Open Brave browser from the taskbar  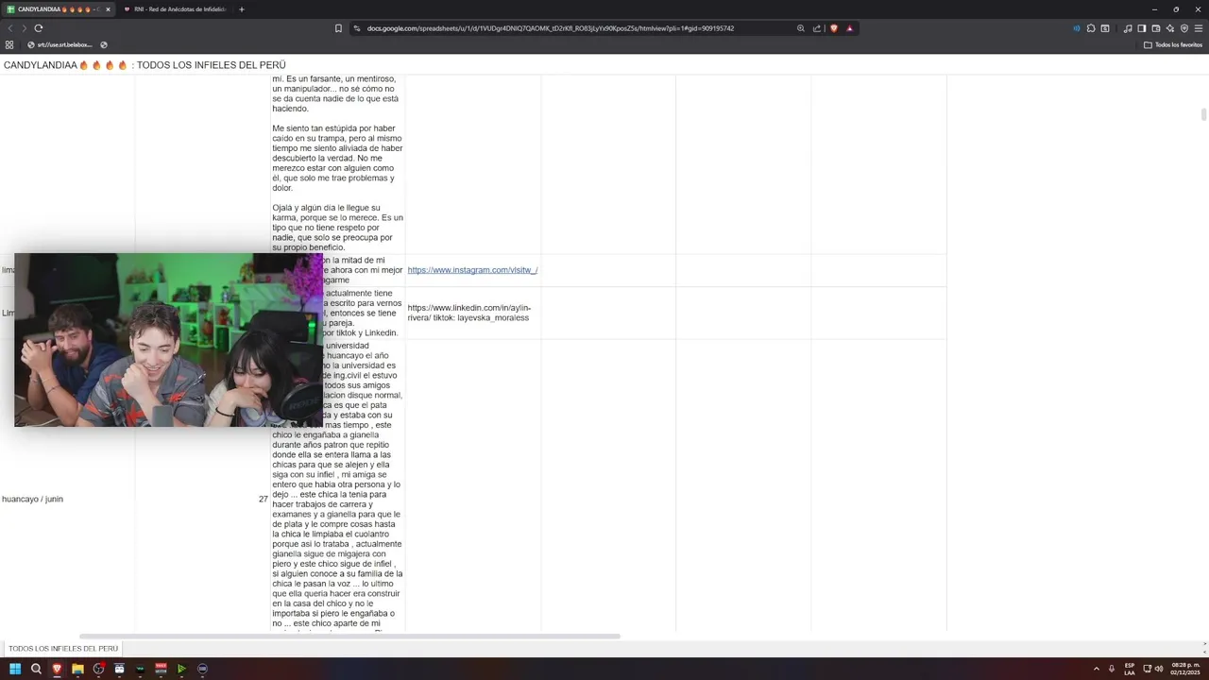[x=57, y=669]
